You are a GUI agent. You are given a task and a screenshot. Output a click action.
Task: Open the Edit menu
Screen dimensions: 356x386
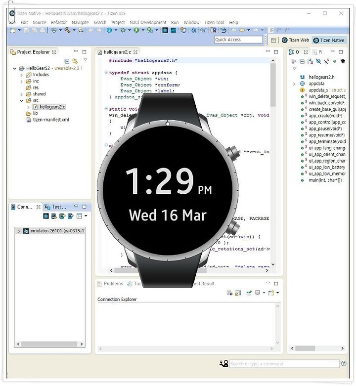coord(24,22)
